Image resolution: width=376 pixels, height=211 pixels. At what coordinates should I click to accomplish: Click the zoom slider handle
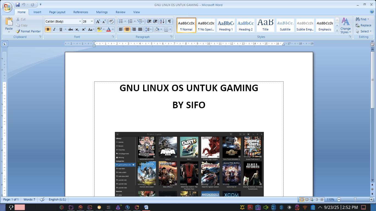(x=355, y=199)
